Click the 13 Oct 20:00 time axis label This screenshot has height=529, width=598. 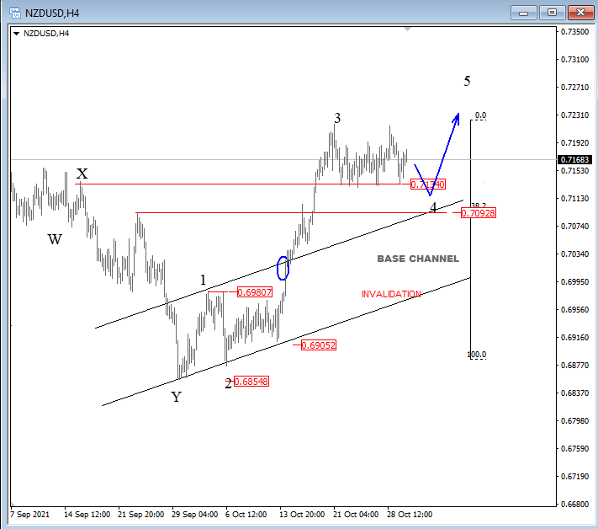pyautogui.click(x=302, y=515)
